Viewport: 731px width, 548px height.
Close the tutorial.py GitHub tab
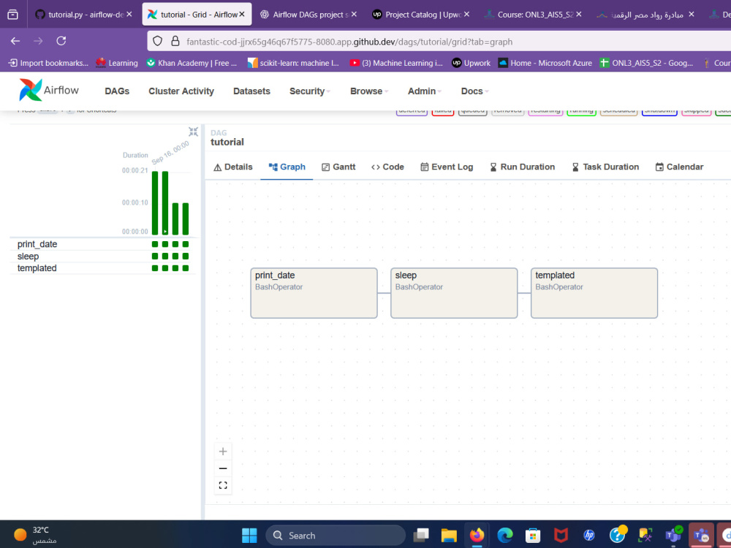click(129, 15)
